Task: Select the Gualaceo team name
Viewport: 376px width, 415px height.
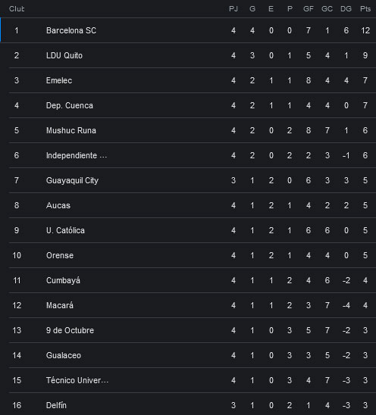Action: 64,355
